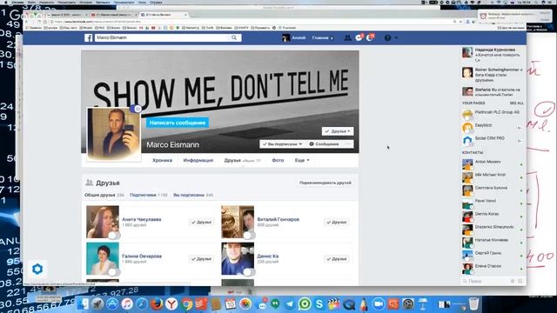
Task: Open the Easybizzi page link
Action: point(484,125)
